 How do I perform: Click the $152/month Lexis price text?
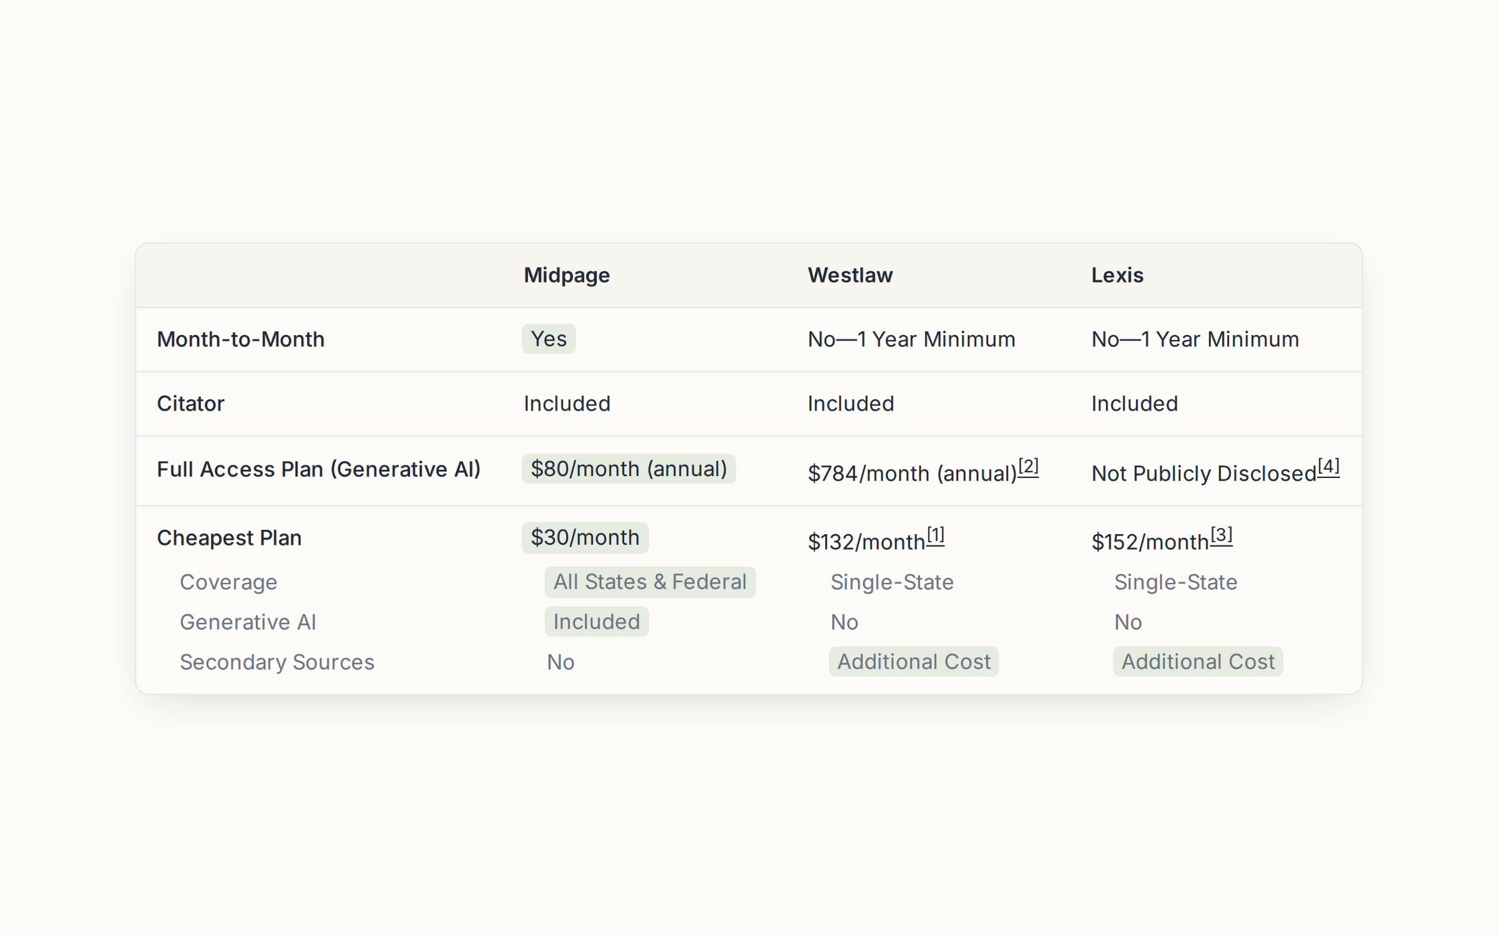[x=1150, y=542]
